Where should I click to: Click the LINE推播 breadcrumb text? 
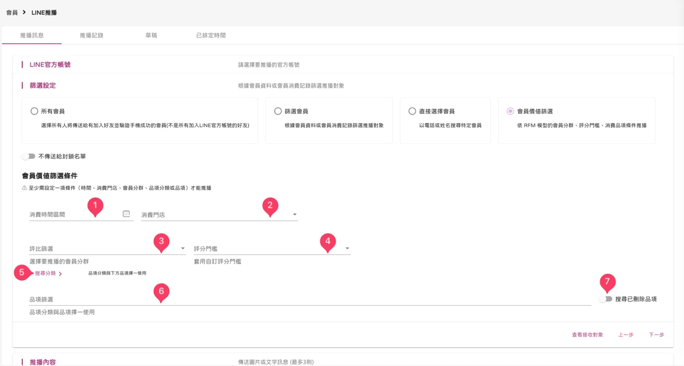(x=44, y=12)
